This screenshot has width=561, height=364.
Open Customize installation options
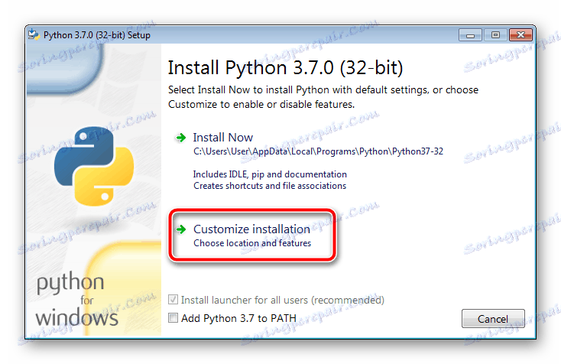tap(252, 236)
